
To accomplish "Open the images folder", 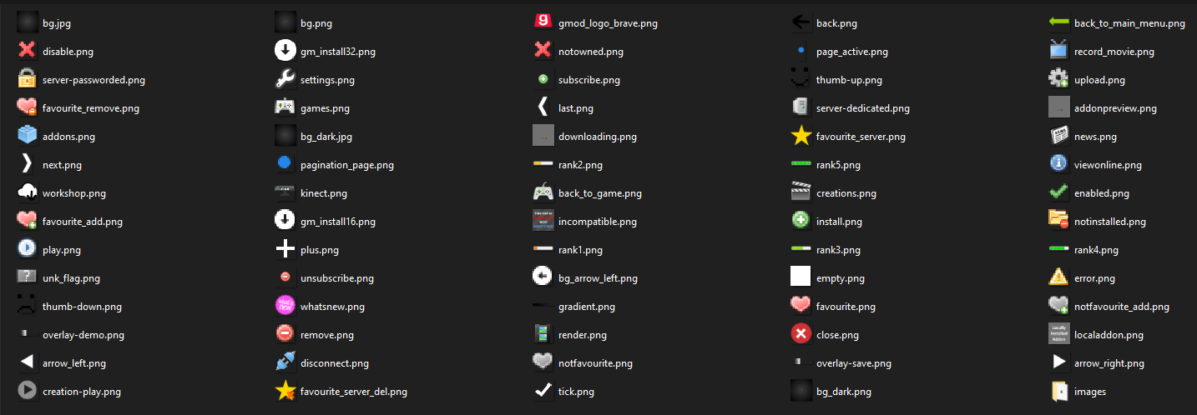I will 1059,391.
